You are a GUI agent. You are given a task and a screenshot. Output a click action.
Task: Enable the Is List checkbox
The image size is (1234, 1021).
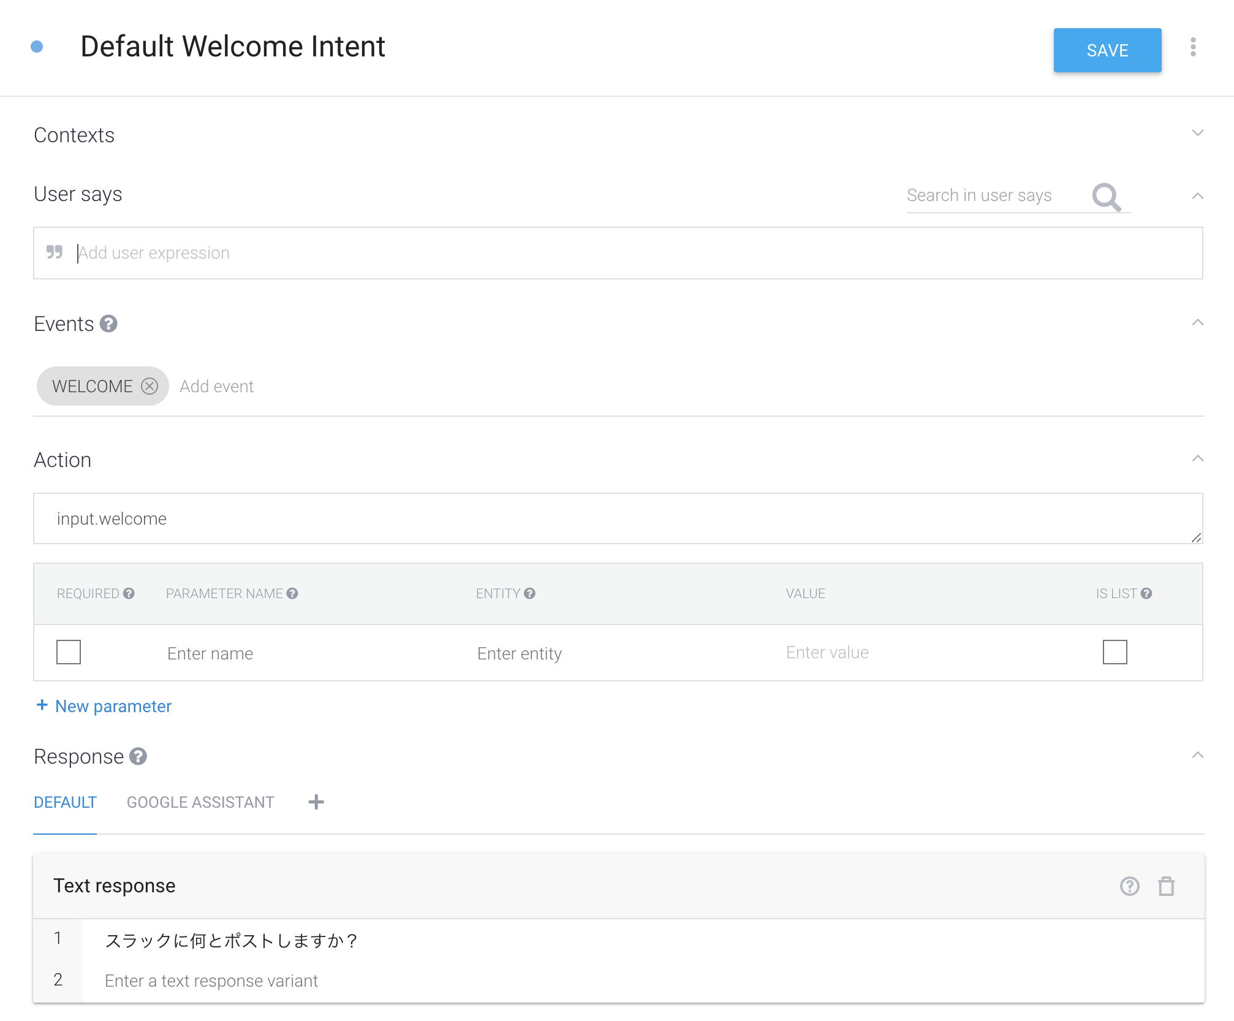(1115, 652)
